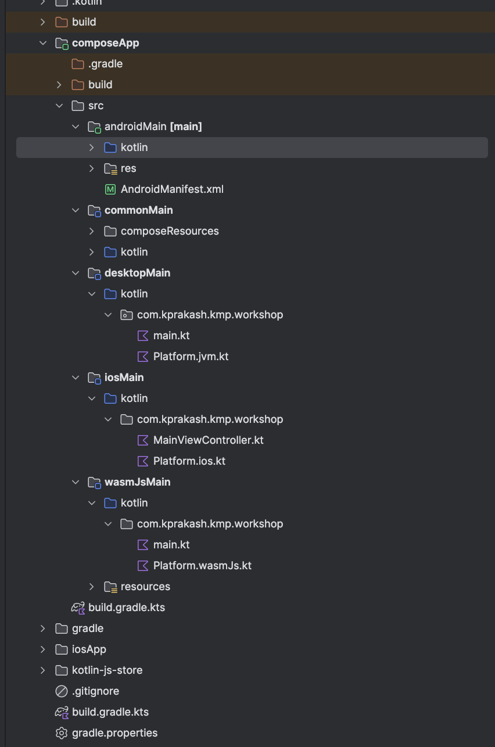Click the Kotlin file icon beside Platform.ios.kt
495x747 pixels.
[142, 461]
